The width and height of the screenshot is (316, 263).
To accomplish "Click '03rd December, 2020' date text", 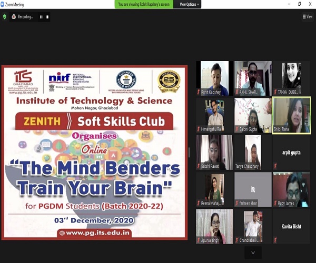I will point(94,220).
